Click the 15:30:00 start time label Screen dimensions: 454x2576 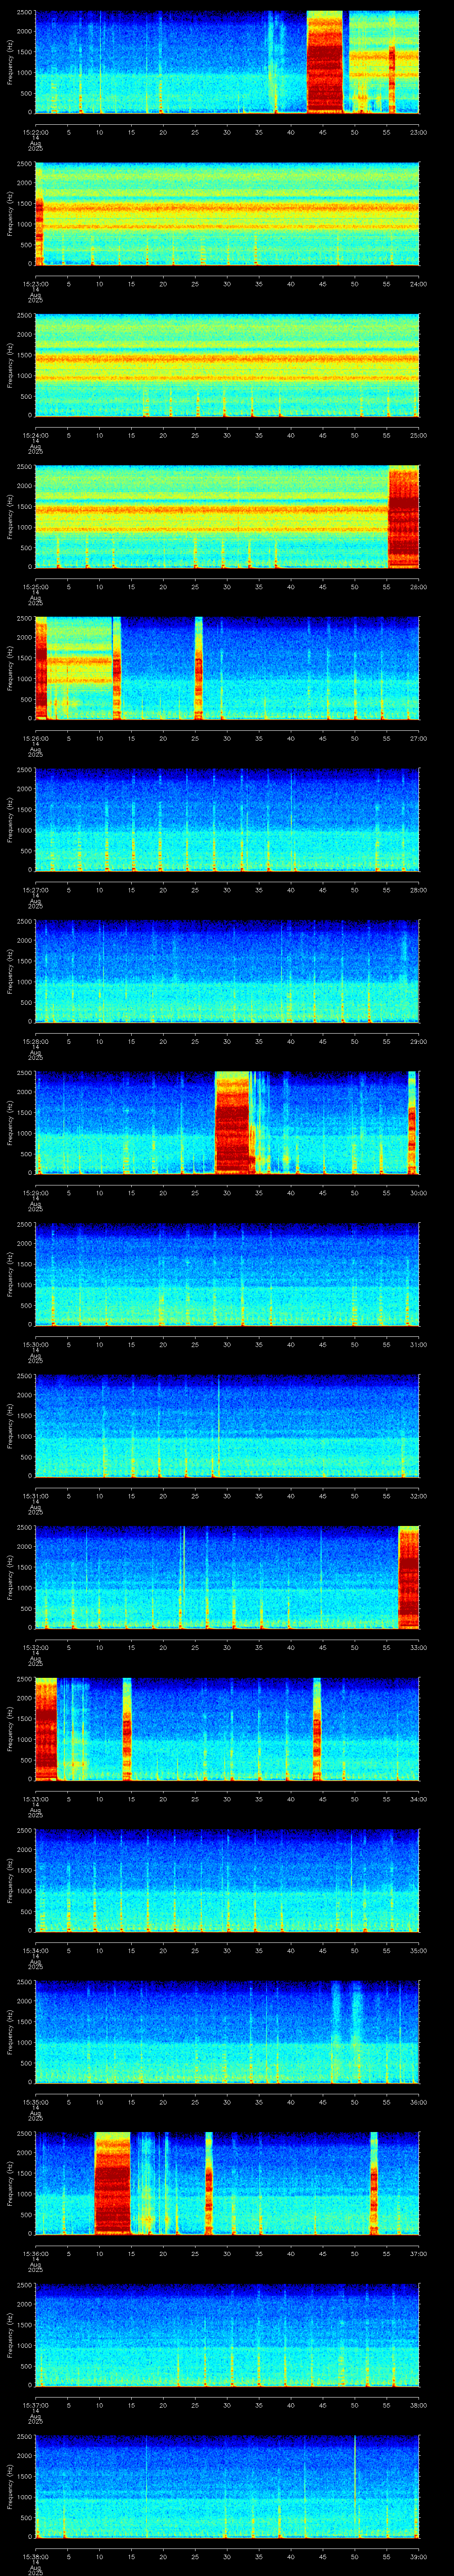pos(35,1344)
